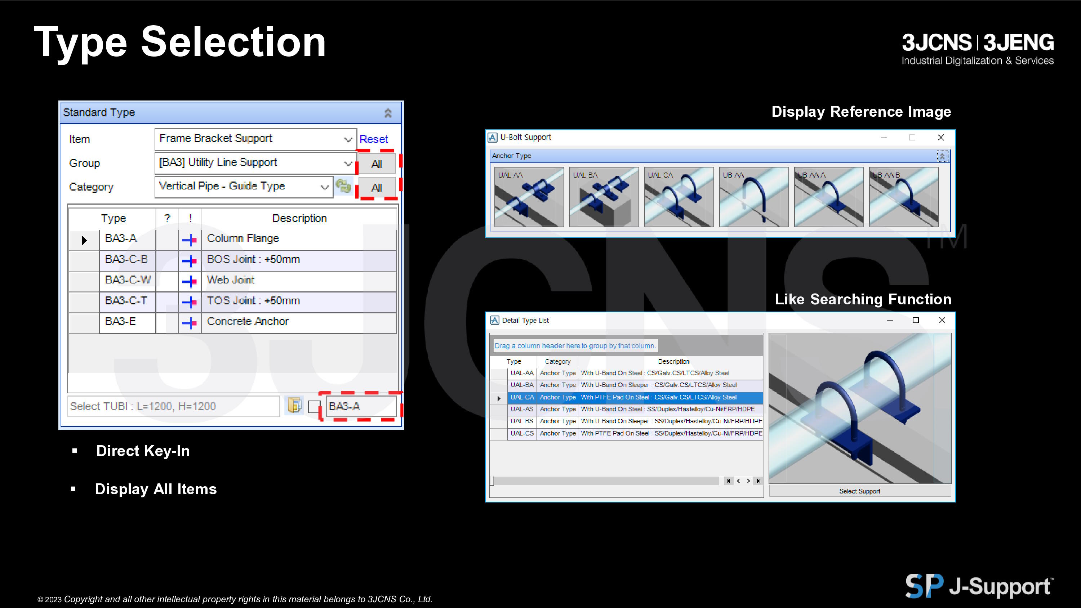The height and width of the screenshot is (608, 1081).
Task: Select the UB-AA-B reference thumbnail
Action: (x=904, y=197)
